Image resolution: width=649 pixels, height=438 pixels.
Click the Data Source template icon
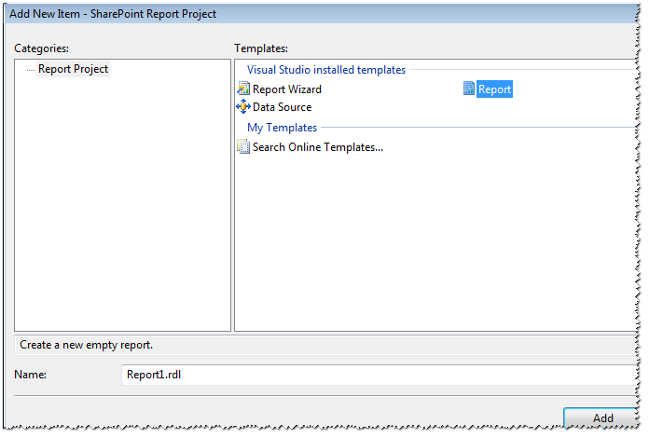[x=243, y=107]
